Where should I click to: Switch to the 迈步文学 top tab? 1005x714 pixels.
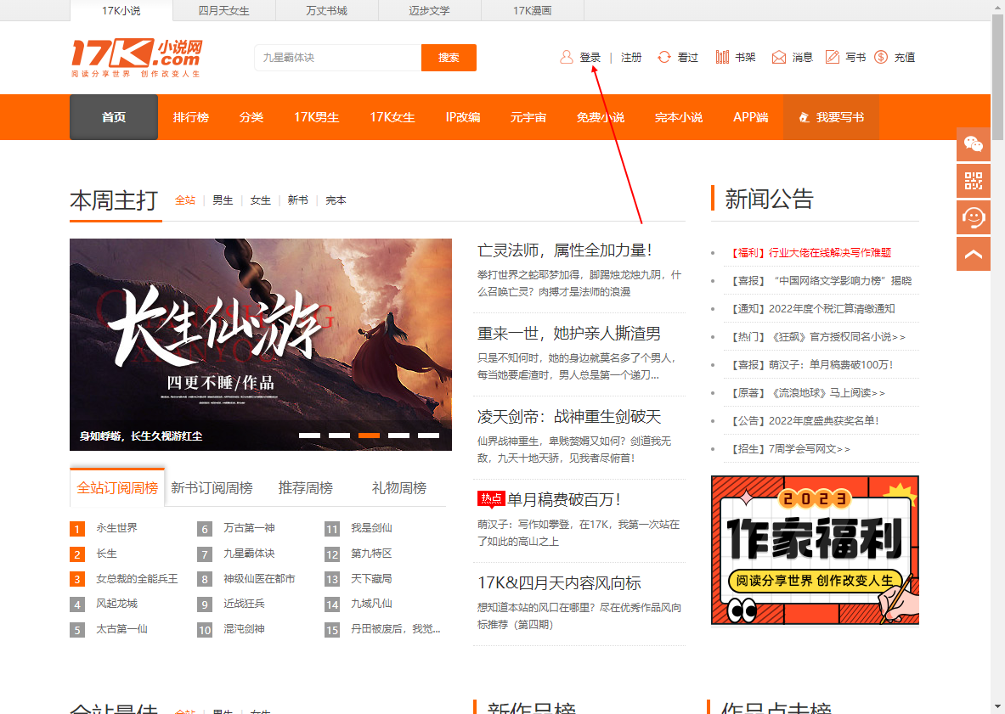pyautogui.click(x=429, y=11)
